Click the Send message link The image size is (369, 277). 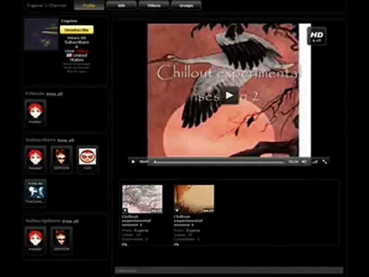pyautogui.click(x=76, y=64)
